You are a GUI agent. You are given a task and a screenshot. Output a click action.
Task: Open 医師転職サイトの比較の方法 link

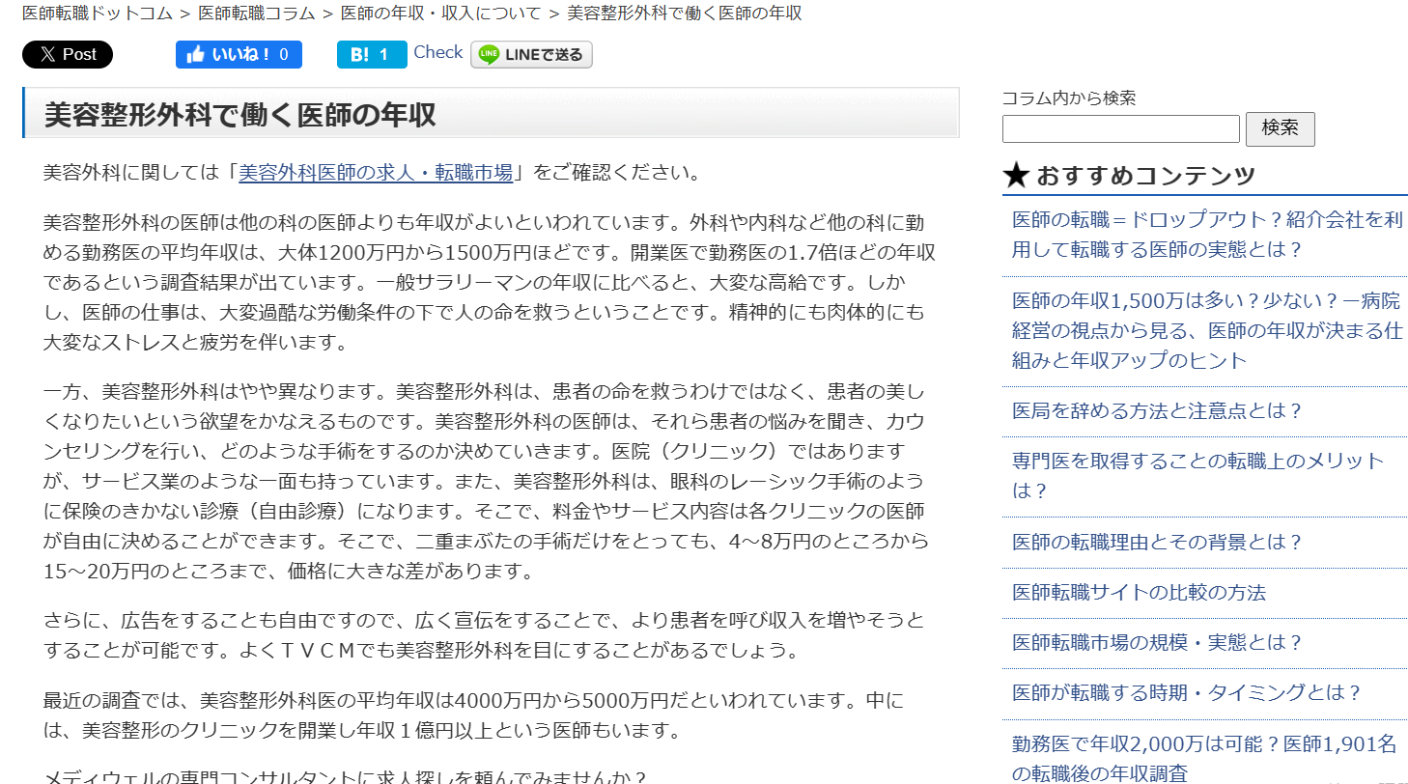[1139, 593]
